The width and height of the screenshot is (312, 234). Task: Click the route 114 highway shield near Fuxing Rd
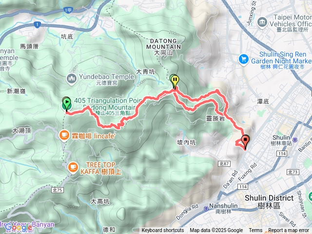coord(243,187)
